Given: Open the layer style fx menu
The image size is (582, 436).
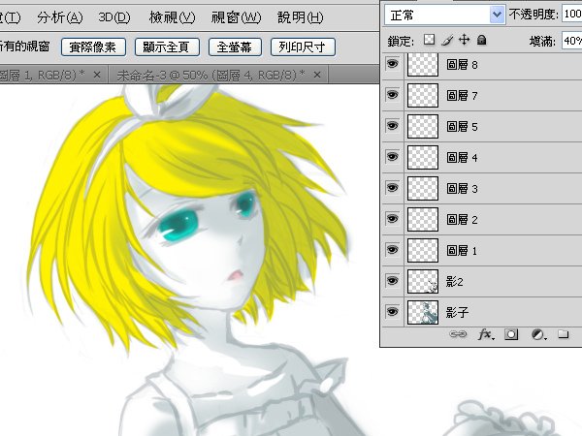Looking at the screenshot, I should point(486,335).
